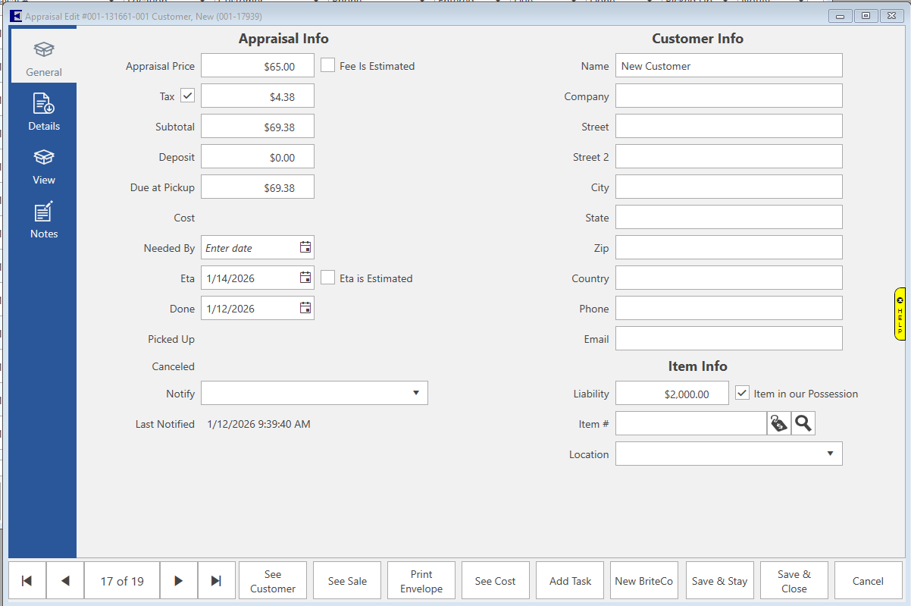Screen dimensions: 911x606
Task: Open the yellow Help side tab
Action: 900,313
